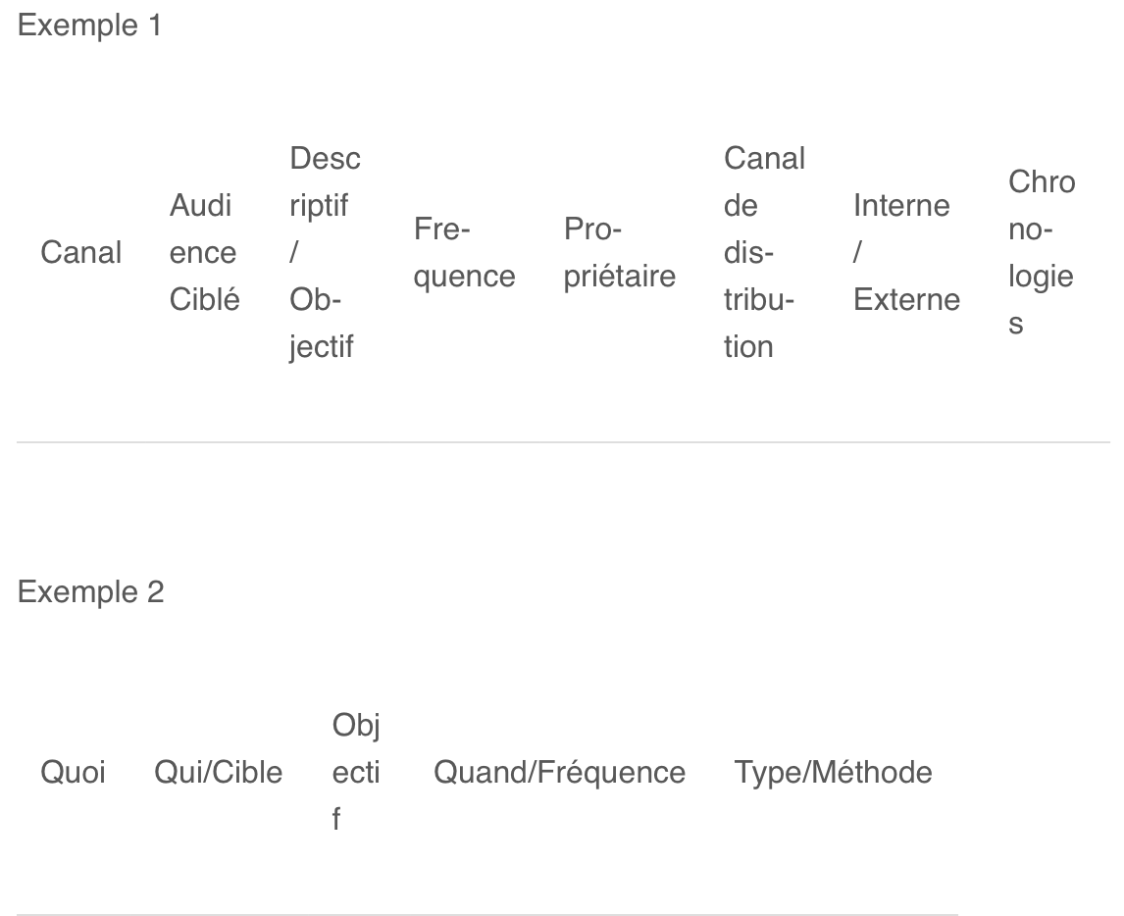1124x916 pixels.
Task: Click the Exemple 2 heading
Action: (91, 592)
